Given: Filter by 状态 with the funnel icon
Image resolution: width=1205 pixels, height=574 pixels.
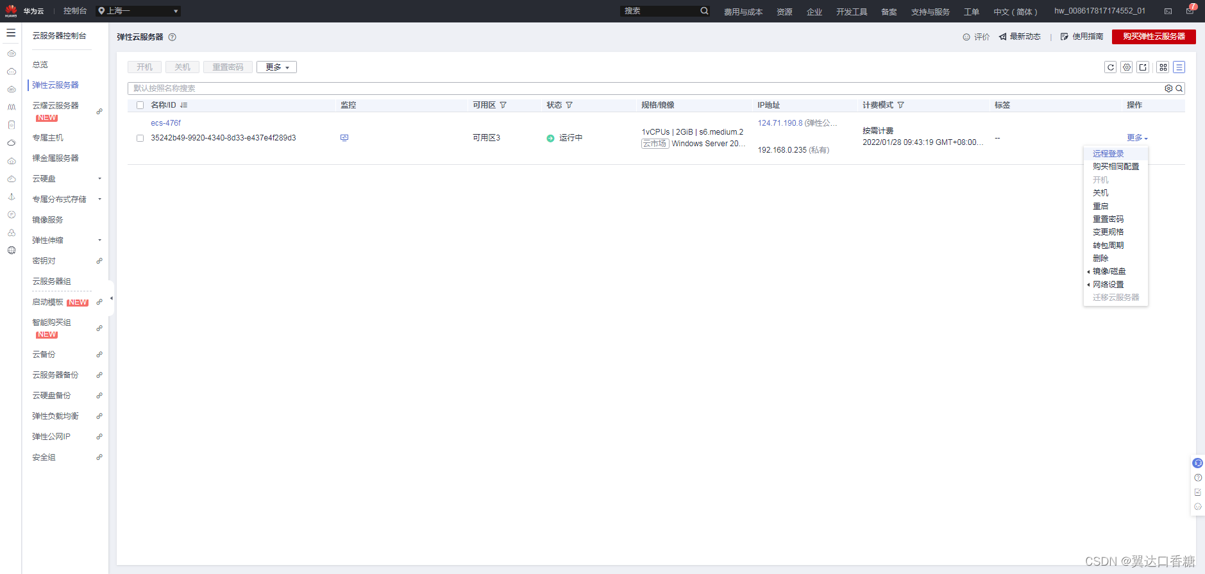Looking at the screenshot, I should 569,105.
